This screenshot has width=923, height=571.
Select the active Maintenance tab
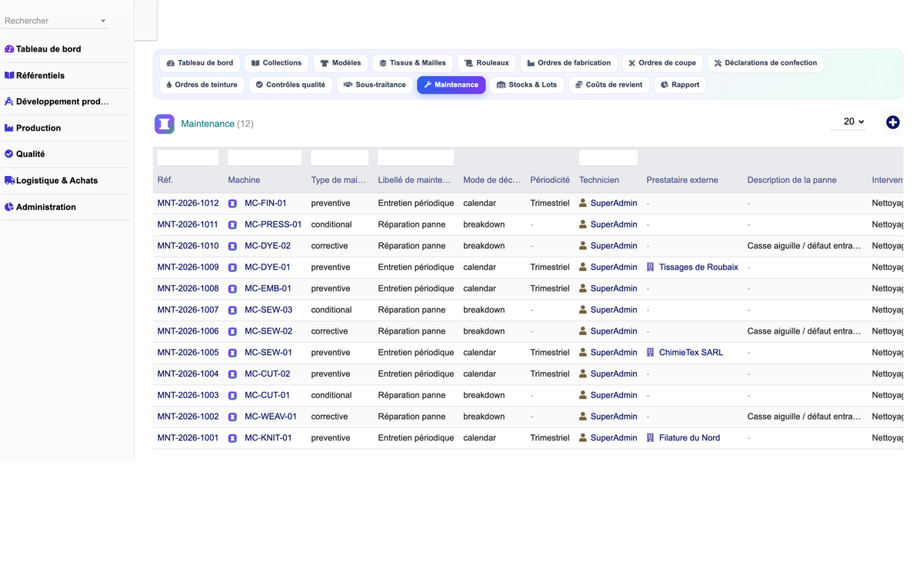[x=451, y=85]
